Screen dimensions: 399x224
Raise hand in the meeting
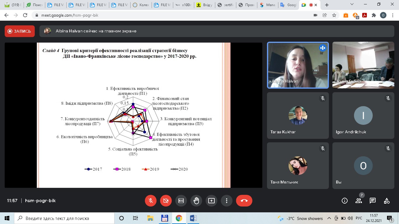196,201
